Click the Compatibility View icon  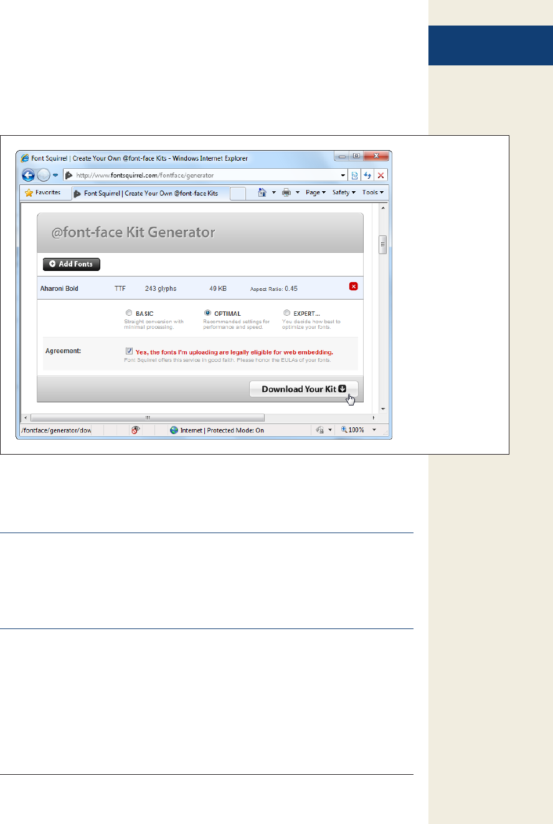[x=355, y=176]
